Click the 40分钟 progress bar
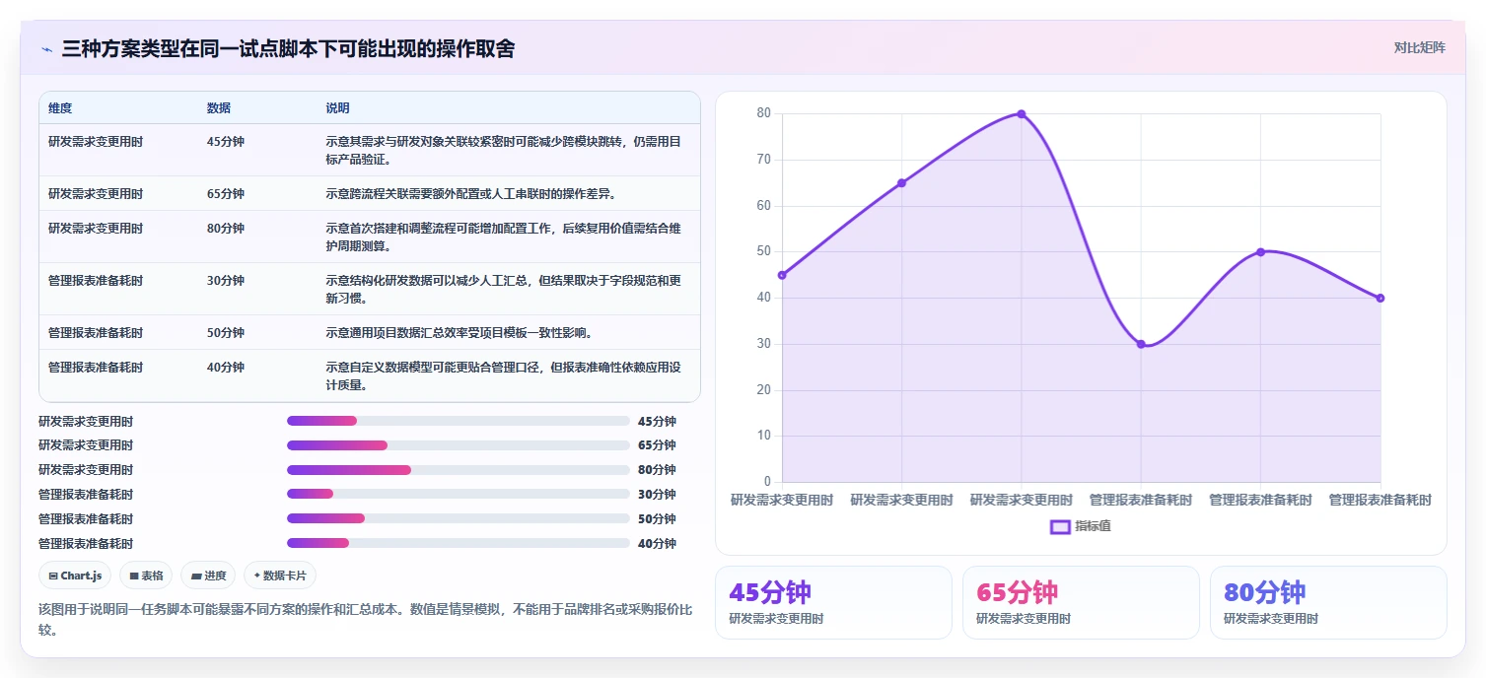This screenshot has height=678, width=1486. (x=458, y=543)
